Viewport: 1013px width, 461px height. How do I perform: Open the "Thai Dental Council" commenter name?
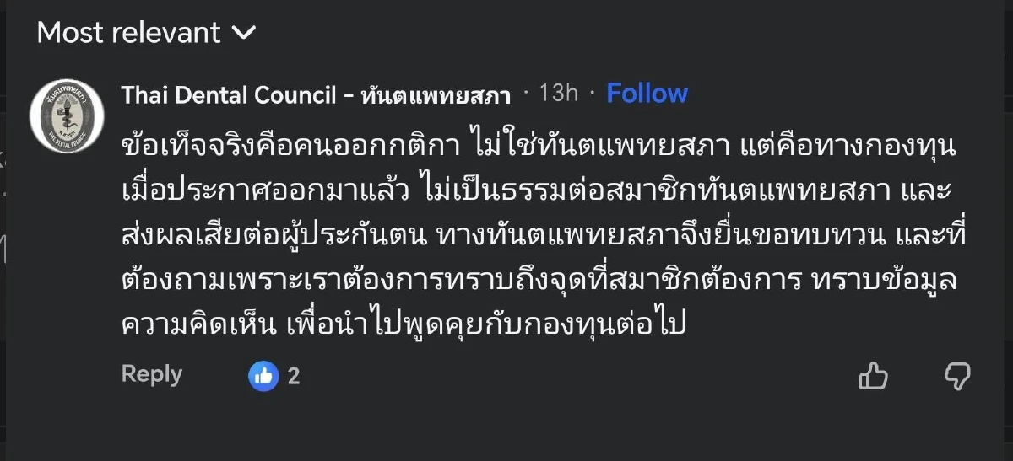229,94
